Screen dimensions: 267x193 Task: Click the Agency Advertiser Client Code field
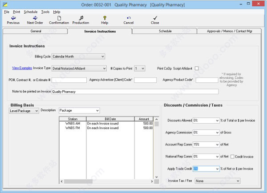pyautogui.click(x=145, y=80)
